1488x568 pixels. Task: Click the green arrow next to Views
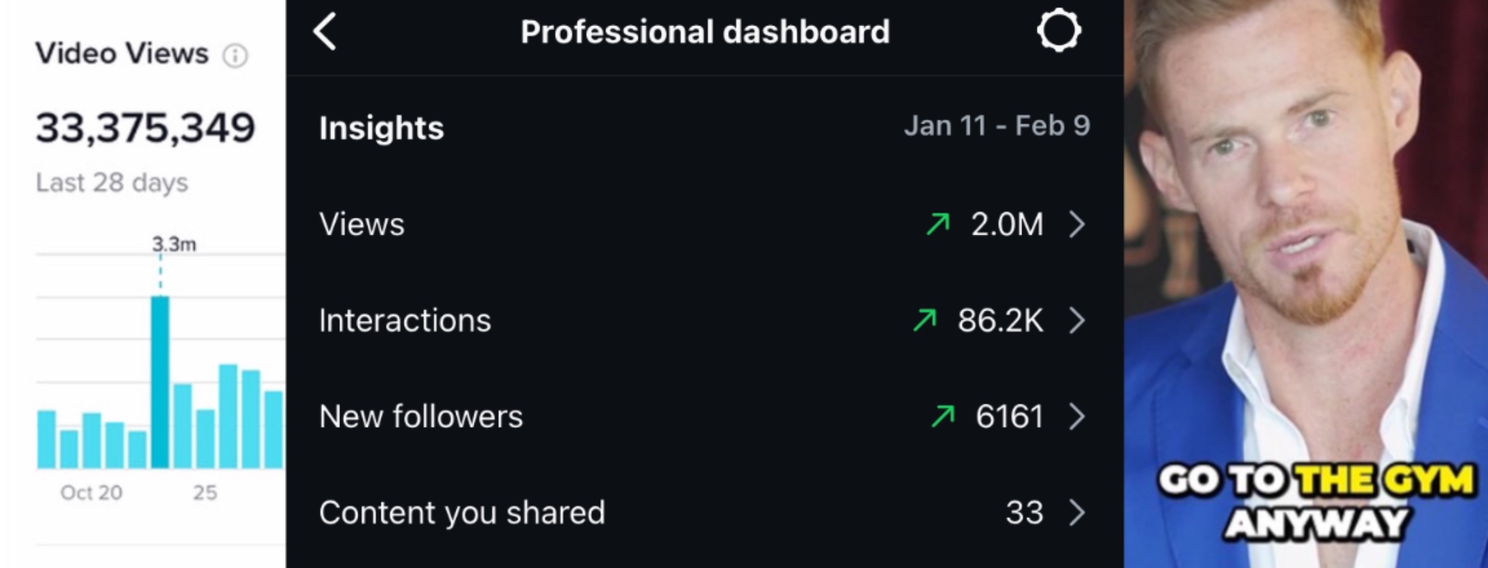(938, 224)
